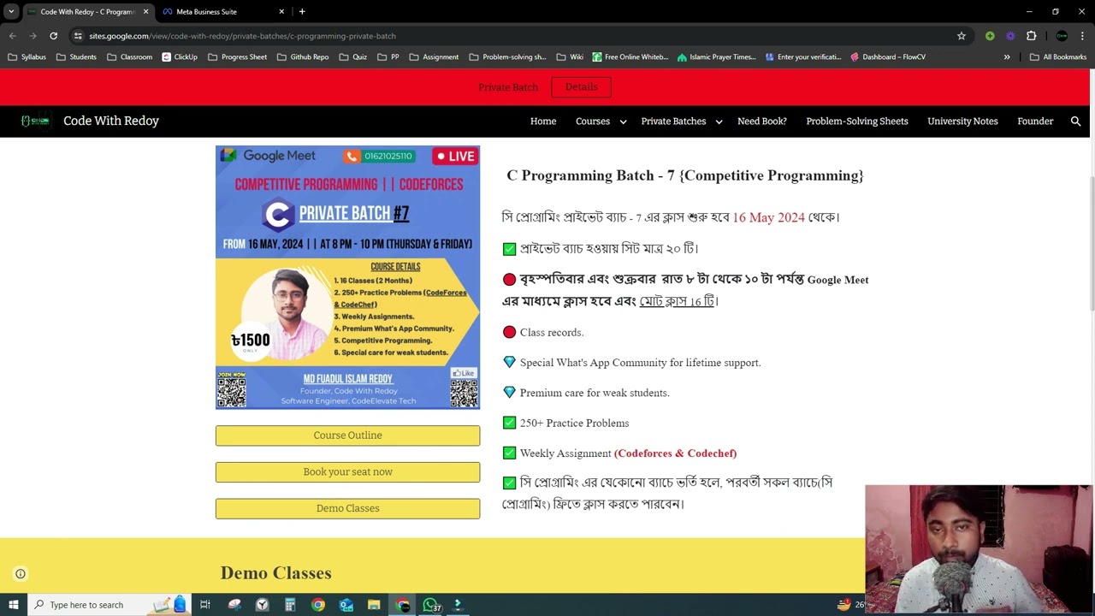Bookmark this page with the star icon
This screenshot has width=1095, height=616.
962,36
